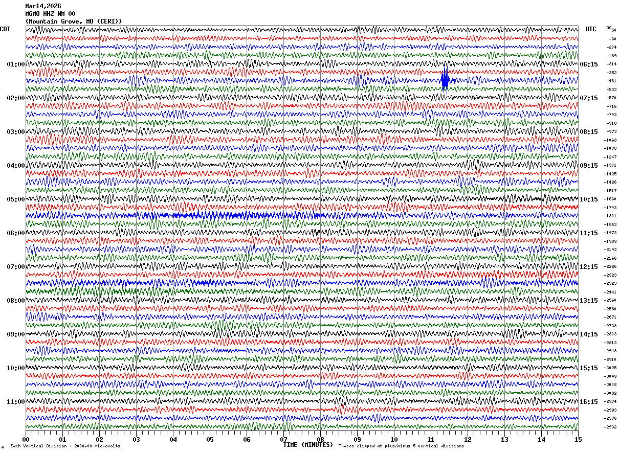
Task: Click the Mar14,2026 date label
Action: [43, 6]
